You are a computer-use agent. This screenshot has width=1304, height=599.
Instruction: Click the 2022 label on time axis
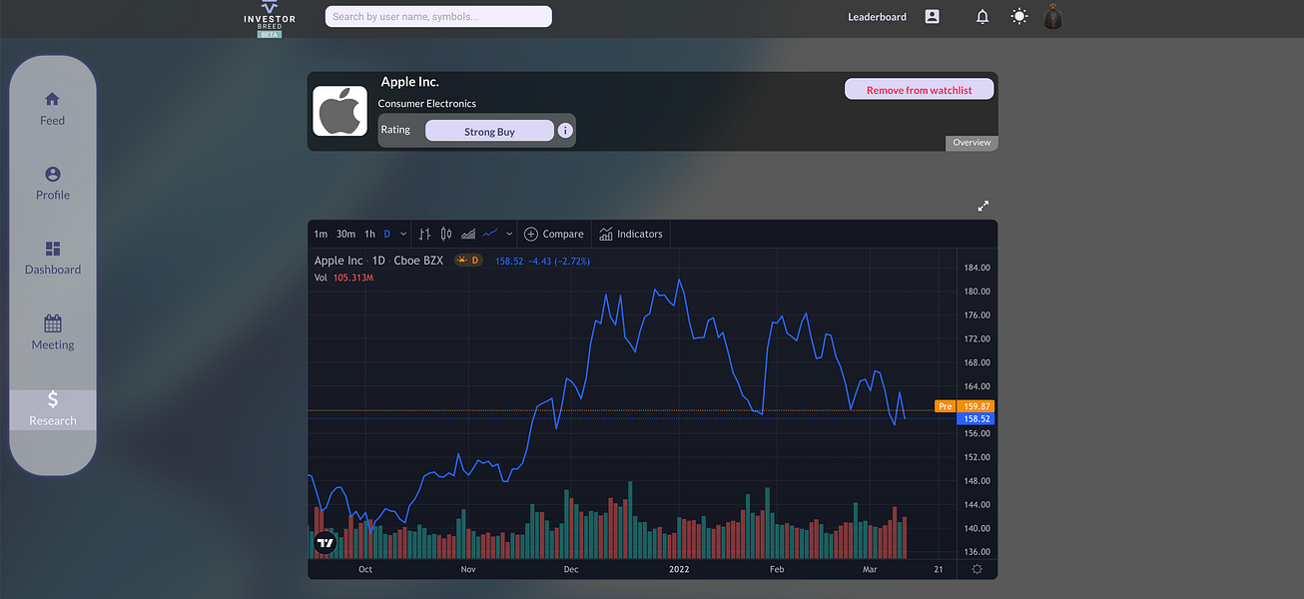[x=679, y=569]
